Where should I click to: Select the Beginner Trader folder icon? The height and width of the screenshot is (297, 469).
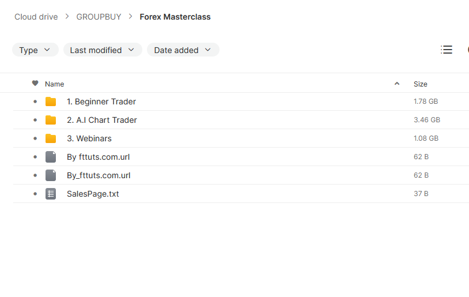tap(51, 101)
